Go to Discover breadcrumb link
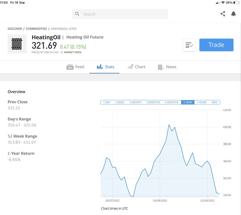 coord(15,29)
